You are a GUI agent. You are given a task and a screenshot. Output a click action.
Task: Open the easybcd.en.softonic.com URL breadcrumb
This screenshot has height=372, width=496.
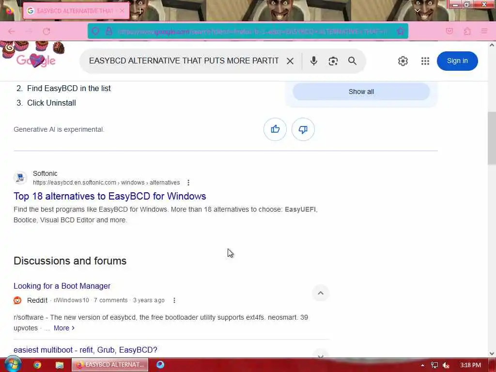(x=106, y=183)
